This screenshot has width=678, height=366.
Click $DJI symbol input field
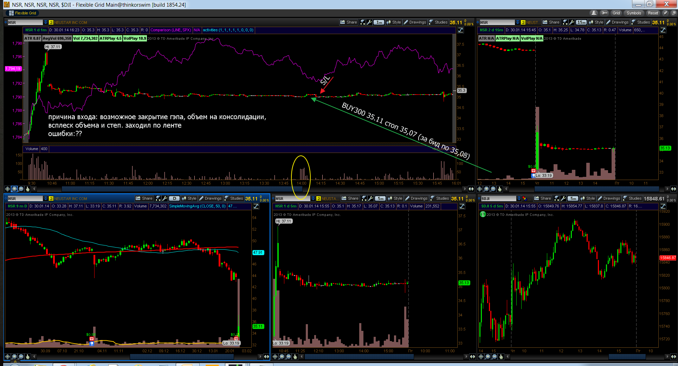(x=498, y=199)
